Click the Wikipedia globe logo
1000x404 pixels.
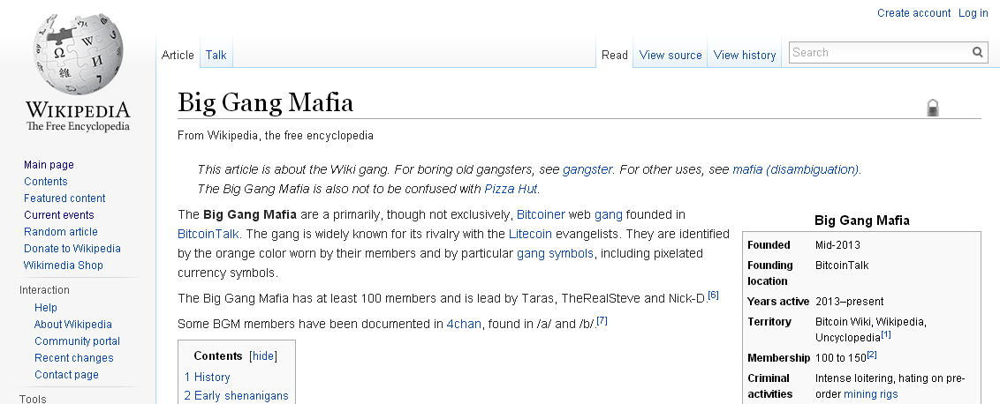78,55
